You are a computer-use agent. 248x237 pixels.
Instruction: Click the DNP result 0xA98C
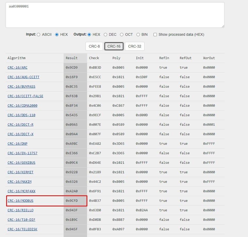pyautogui.click(x=72, y=143)
